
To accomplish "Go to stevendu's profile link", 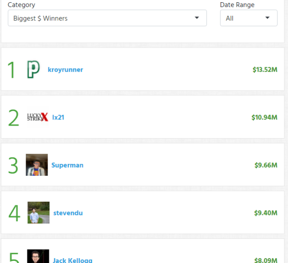I will 68,213.
